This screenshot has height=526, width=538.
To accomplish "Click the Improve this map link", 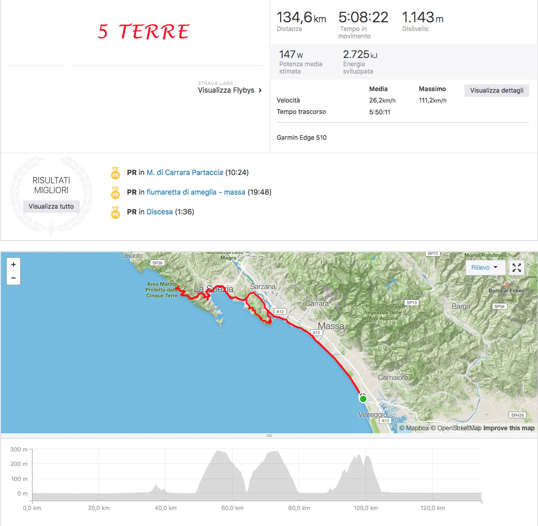I will (x=509, y=428).
